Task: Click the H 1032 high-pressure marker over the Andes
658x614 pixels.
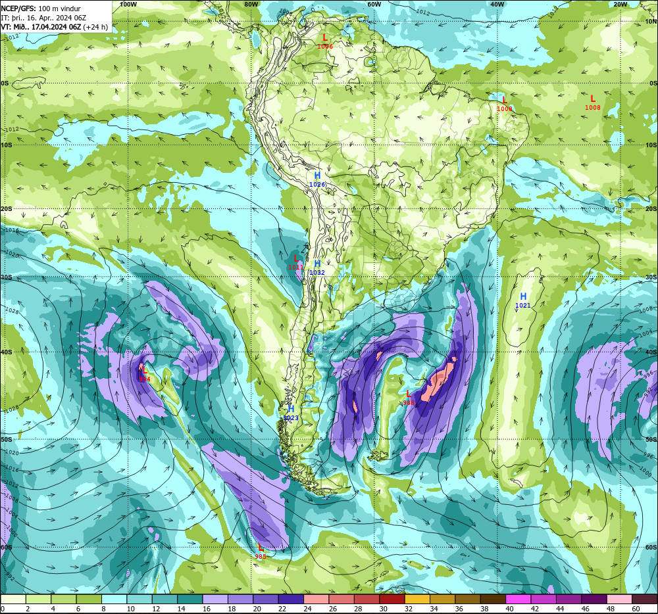Action: tap(317, 268)
